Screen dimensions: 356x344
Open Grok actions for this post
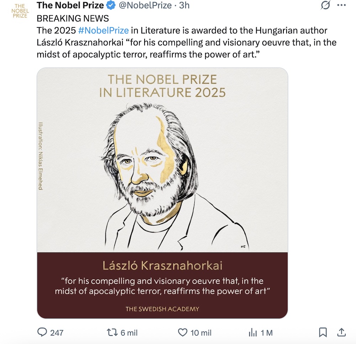click(x=325, y=6)
